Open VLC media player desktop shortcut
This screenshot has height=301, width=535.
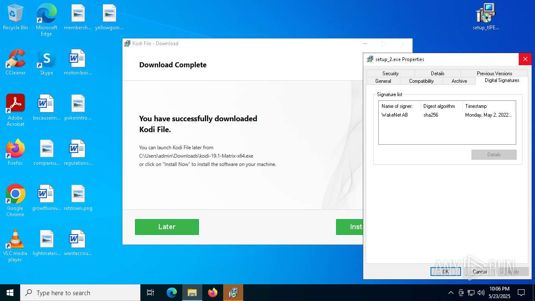click(x=15, y=246)
